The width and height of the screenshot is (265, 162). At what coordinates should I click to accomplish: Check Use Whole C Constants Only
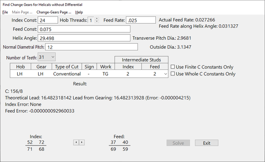pyautogui.click(x=173, y=74)
